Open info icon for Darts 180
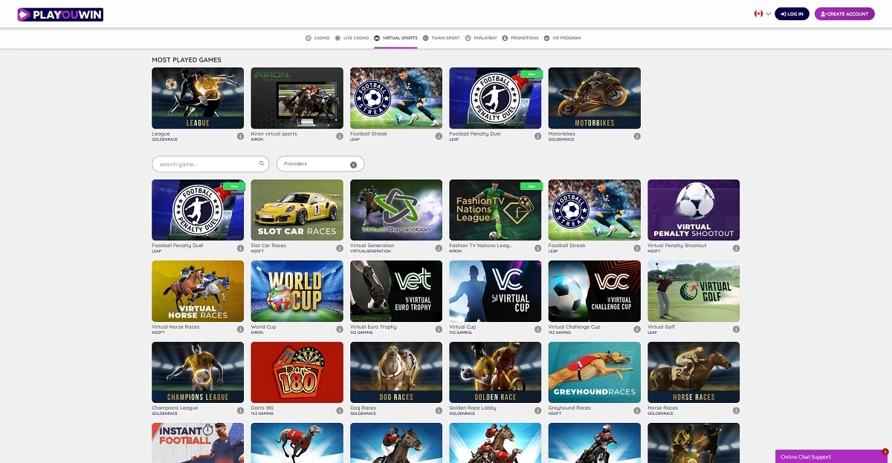The height and width of the screenshot is (463, 892). (340, 410)
